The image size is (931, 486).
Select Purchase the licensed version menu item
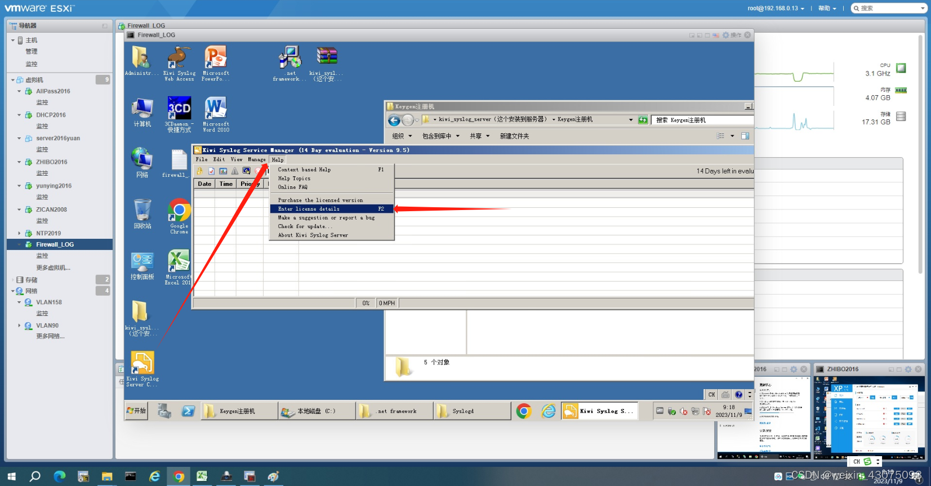click(x=332, y=200)
